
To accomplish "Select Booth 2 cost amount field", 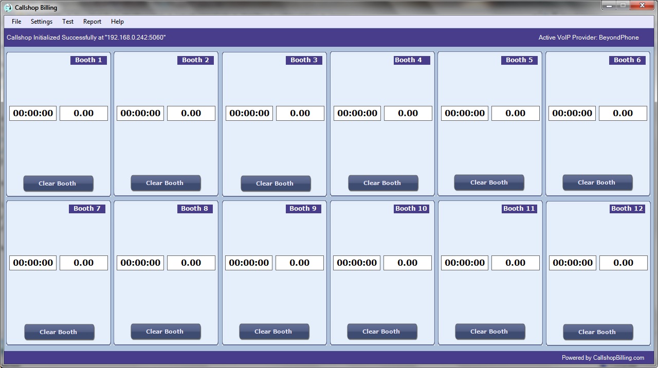I will [x=191, y=113].
